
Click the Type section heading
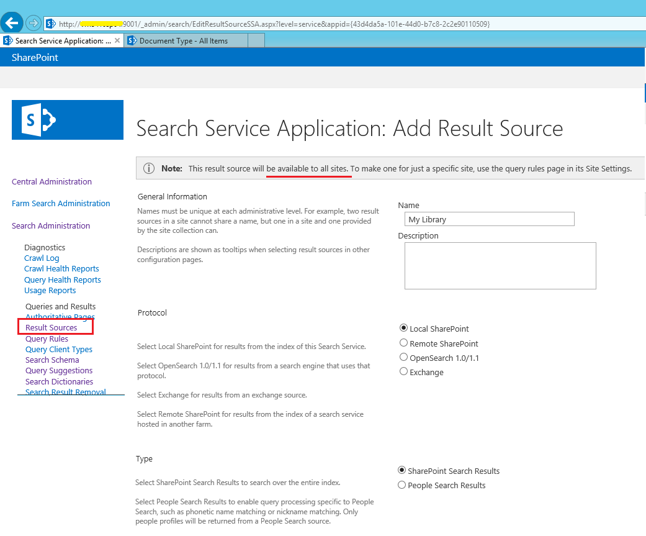click(144, 459)
